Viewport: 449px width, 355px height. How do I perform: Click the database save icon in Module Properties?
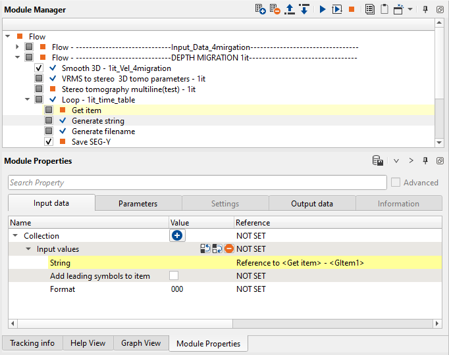[378, 161]
